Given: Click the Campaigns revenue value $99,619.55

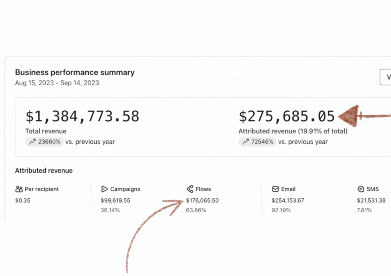Looking at the screenshot, I should (120, 200).
